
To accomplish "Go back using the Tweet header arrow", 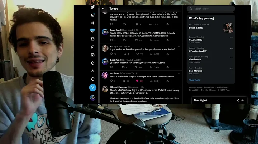I will point(103,9).
